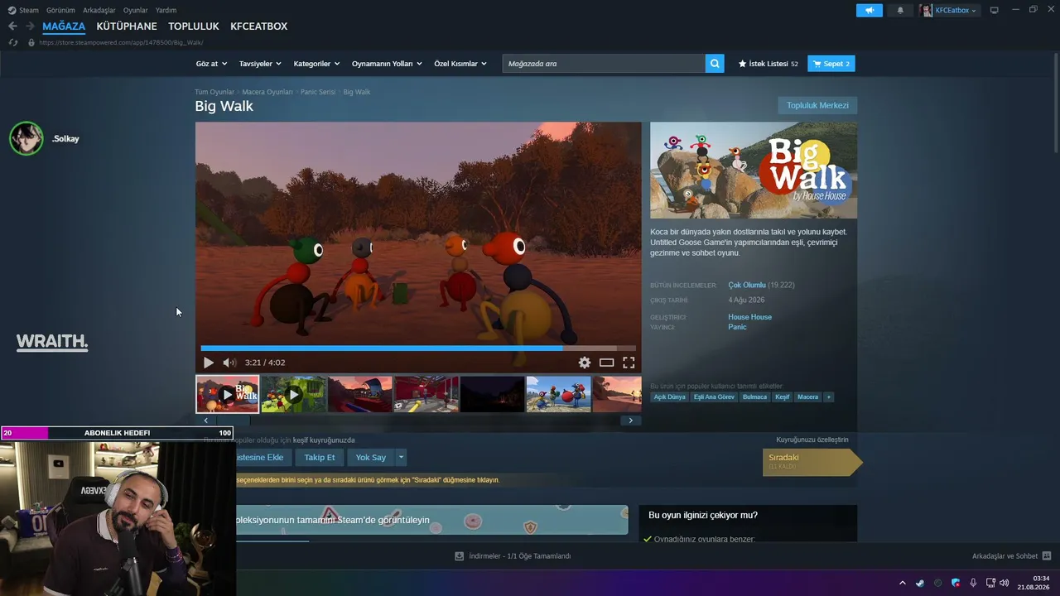Screen dimensions: 1060x596
Task: Open the Görünüm menu
Action: point(60,10)
